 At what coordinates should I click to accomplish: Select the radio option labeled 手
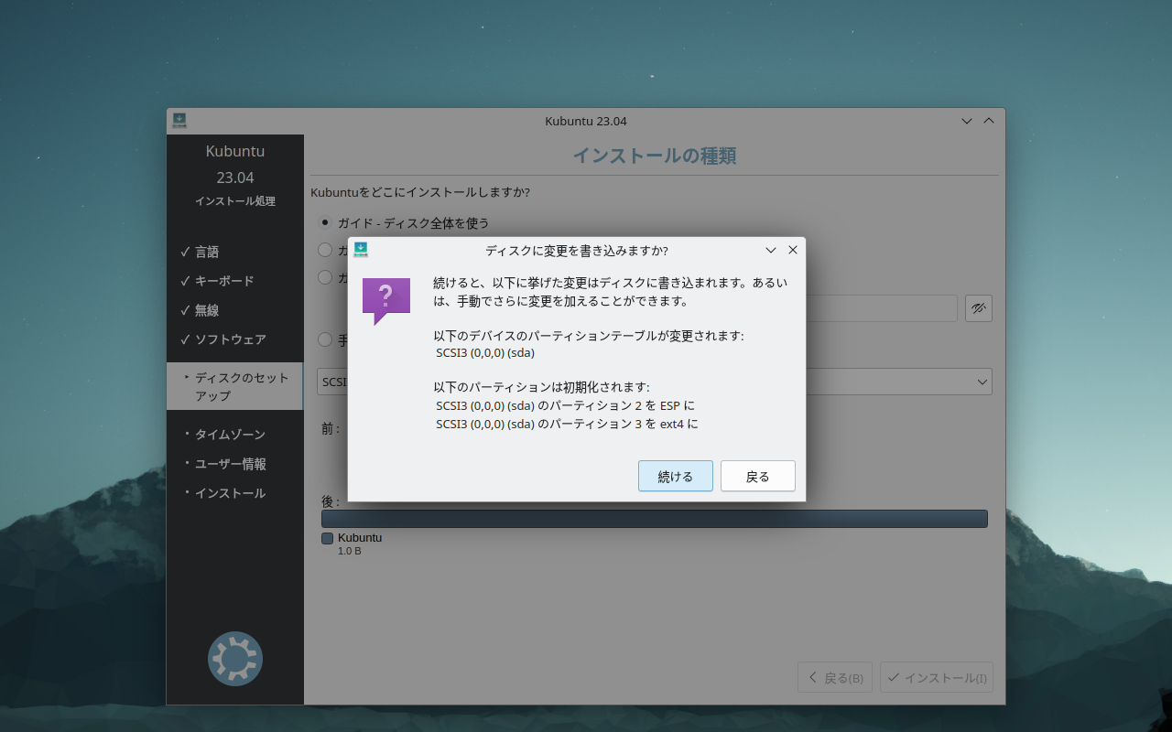point(325,339)
